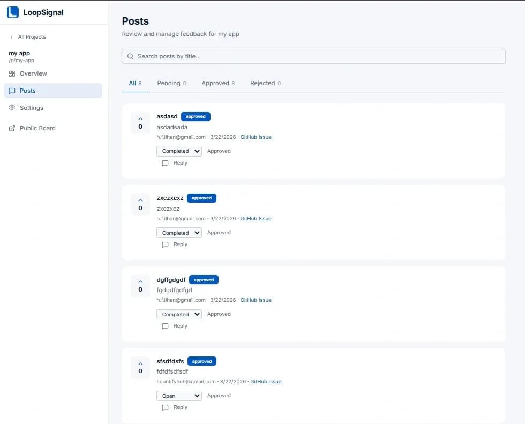Click the Posts page heading
The image size is (525, 424).
coord(135,21)
